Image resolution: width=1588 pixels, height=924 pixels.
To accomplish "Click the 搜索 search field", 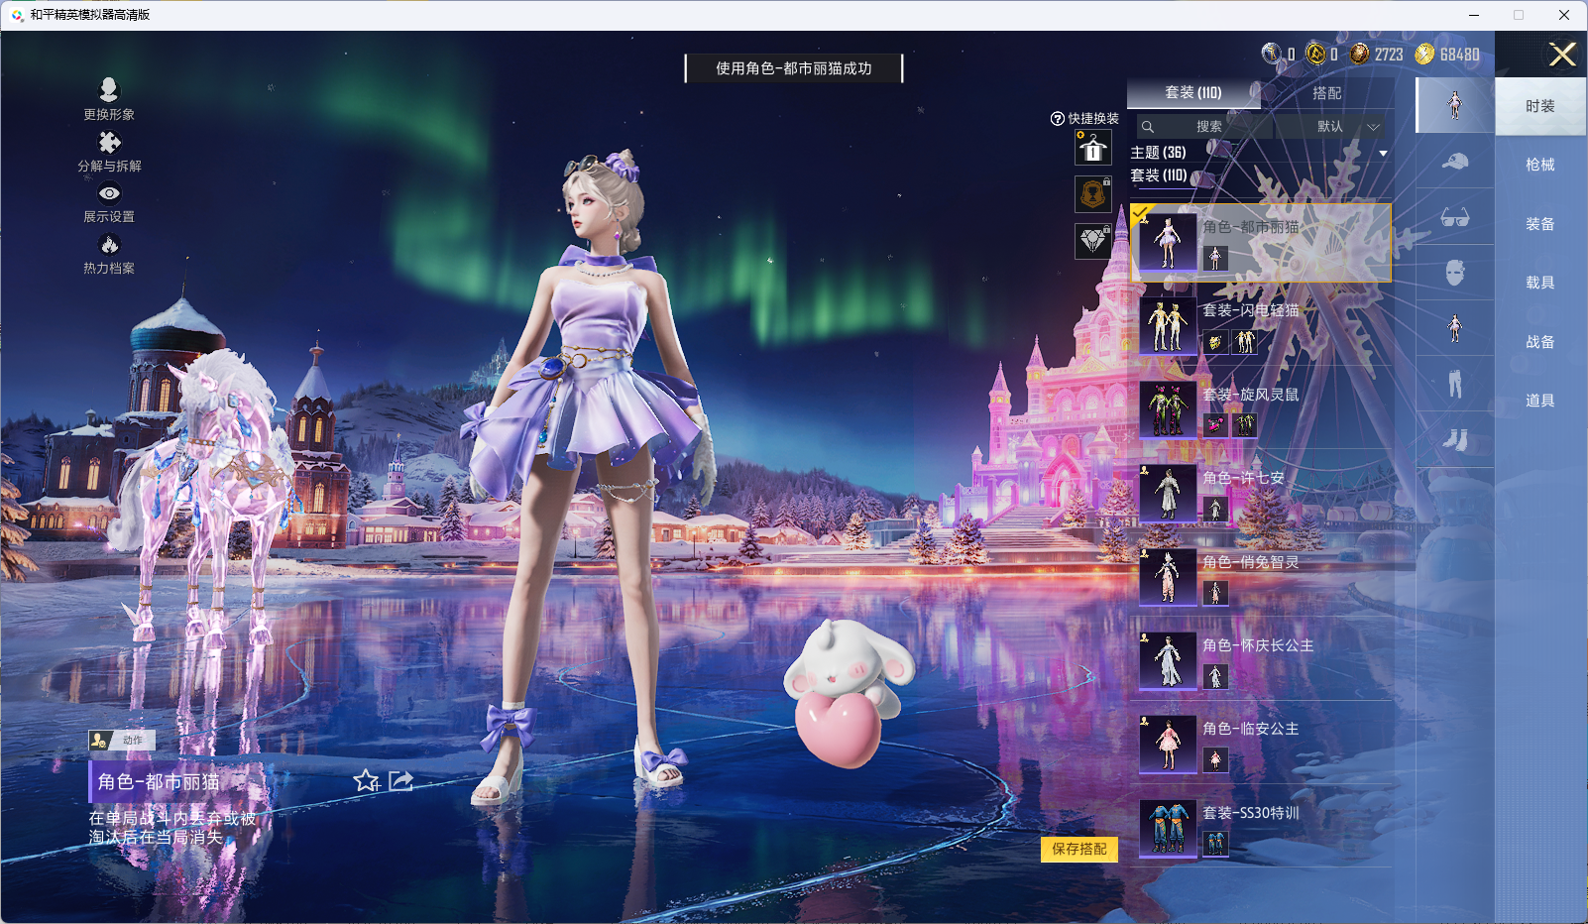I will click(x=1207, y=127).
